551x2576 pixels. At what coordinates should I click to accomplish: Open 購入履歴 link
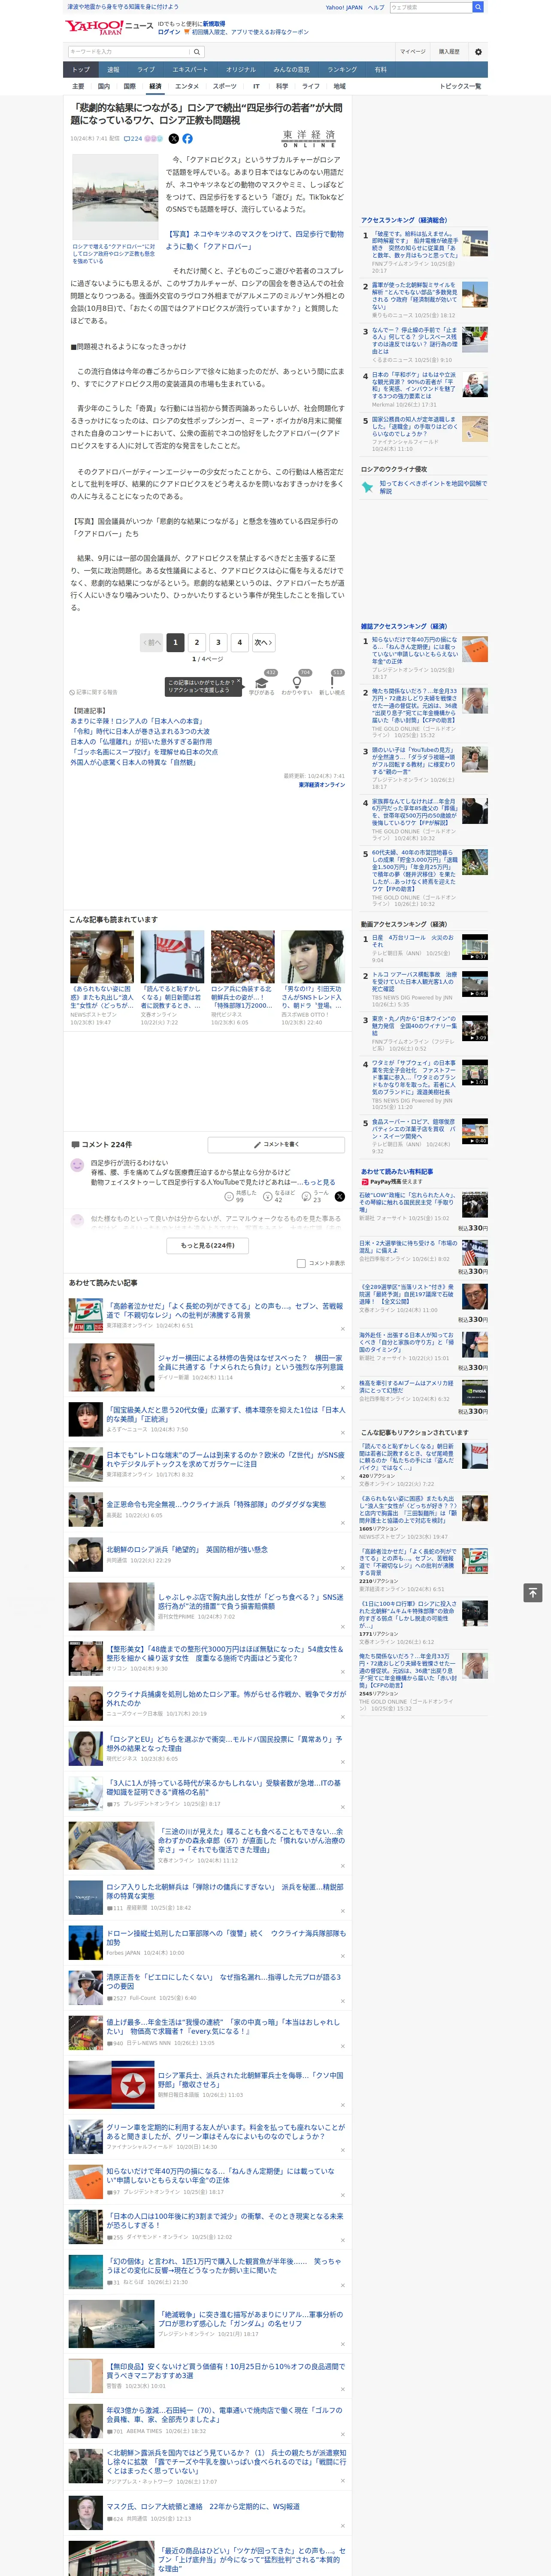pyautogui.click(x=449, y=52)
